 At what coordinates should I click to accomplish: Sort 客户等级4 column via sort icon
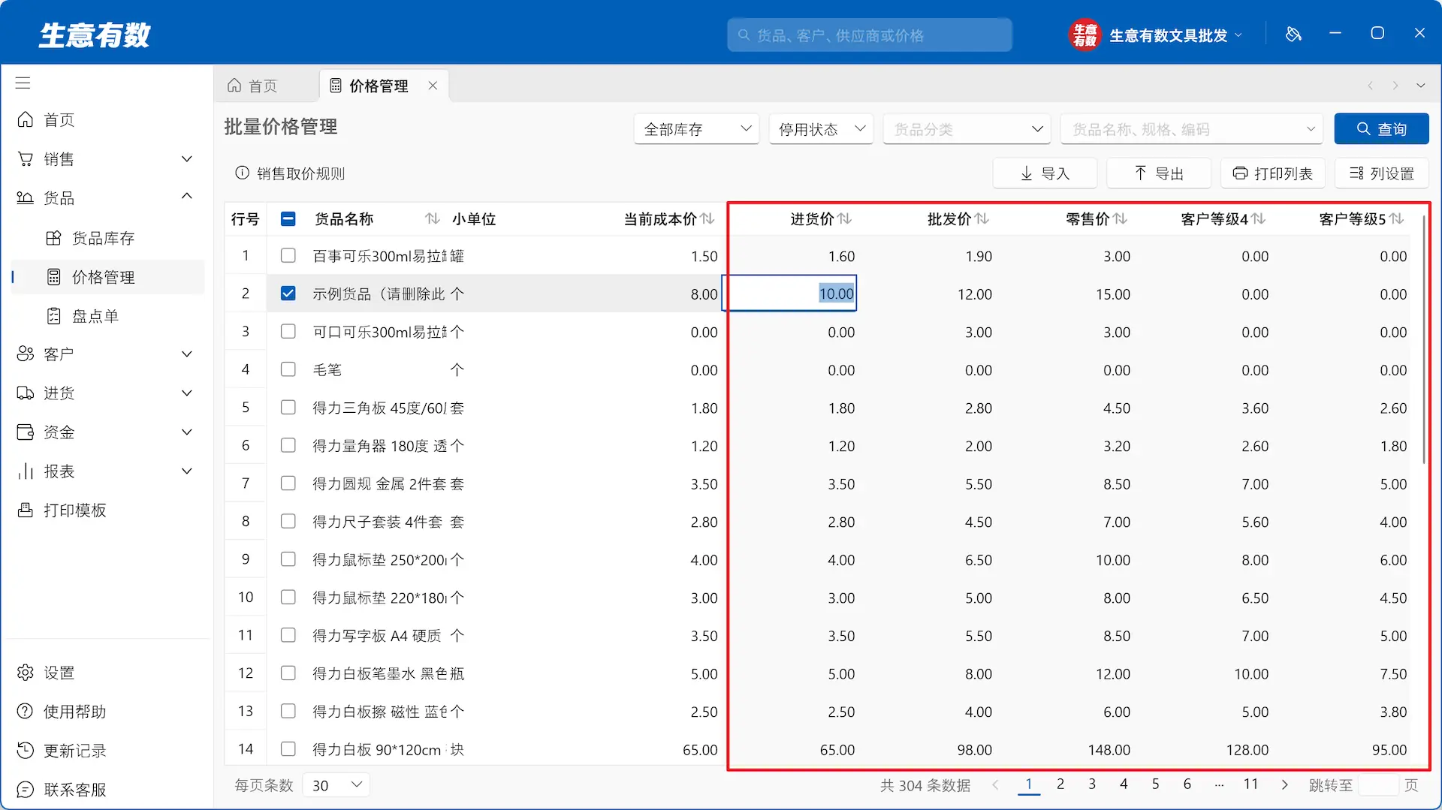pos(1259,218)
